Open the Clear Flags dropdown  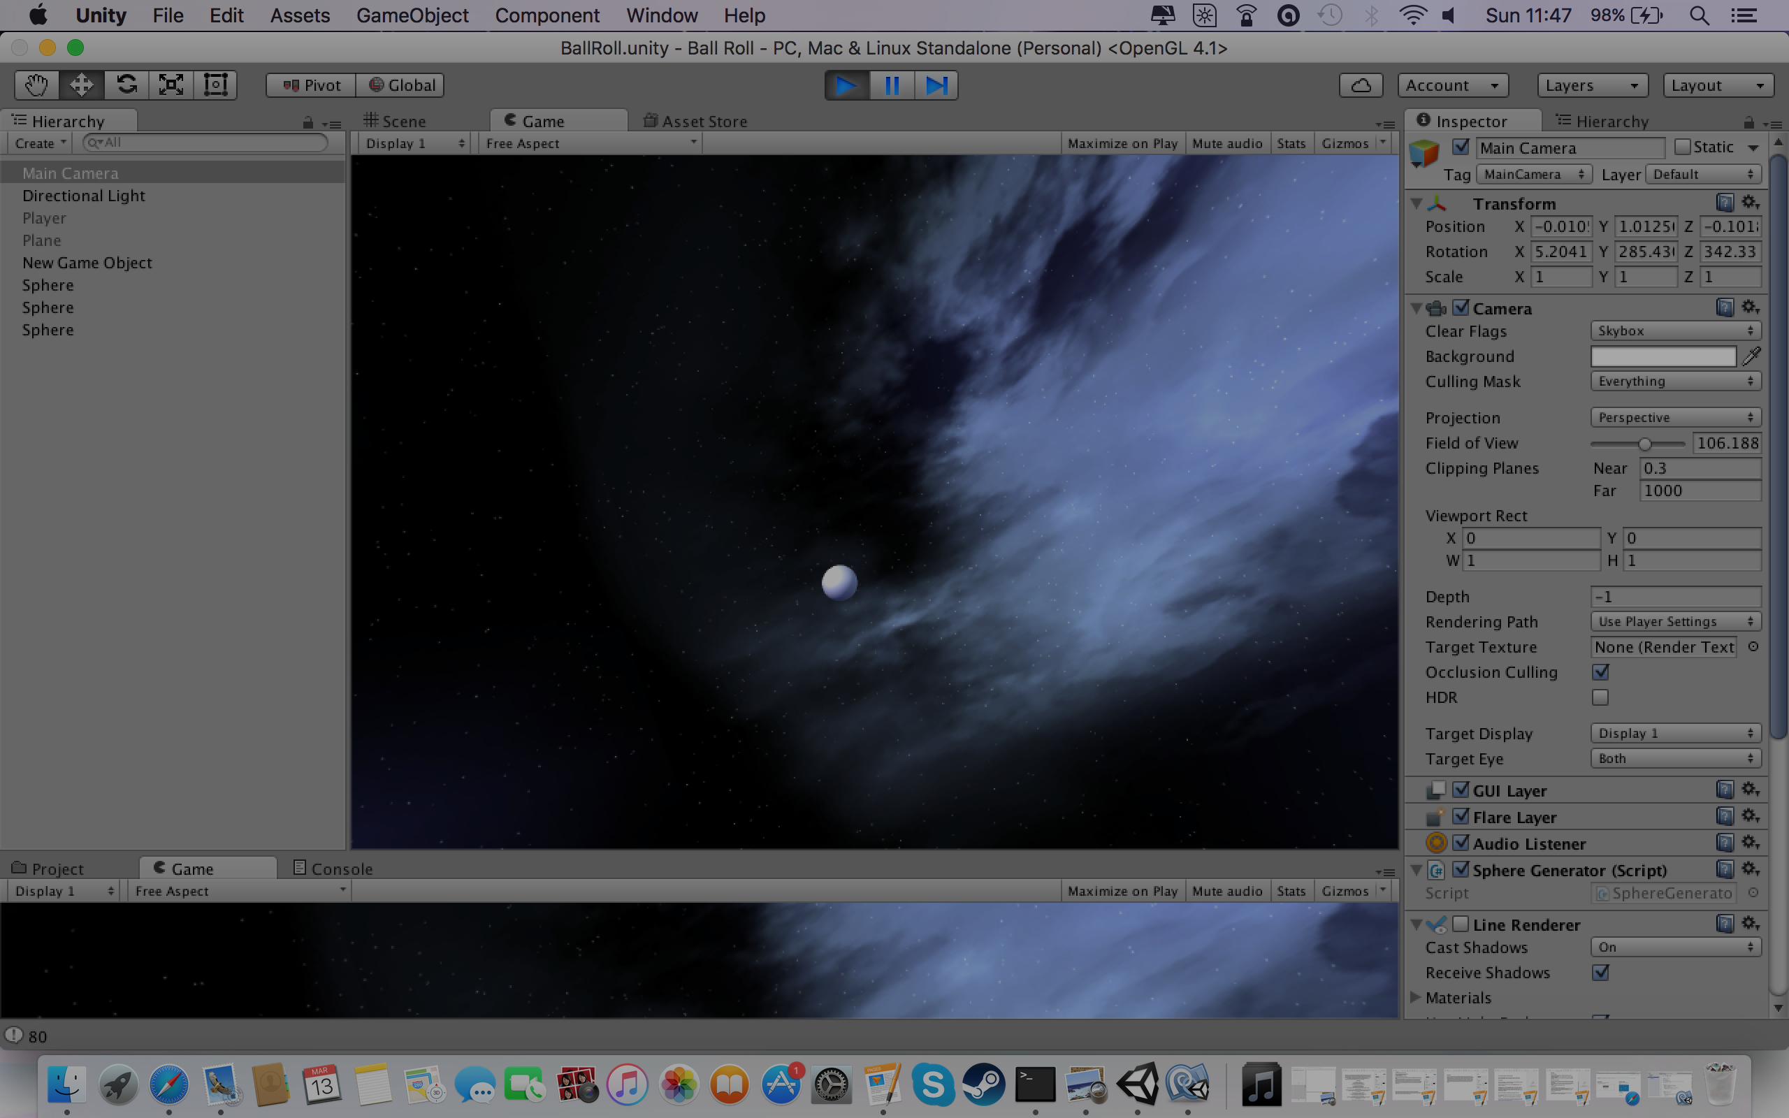tap(1675, 331)
